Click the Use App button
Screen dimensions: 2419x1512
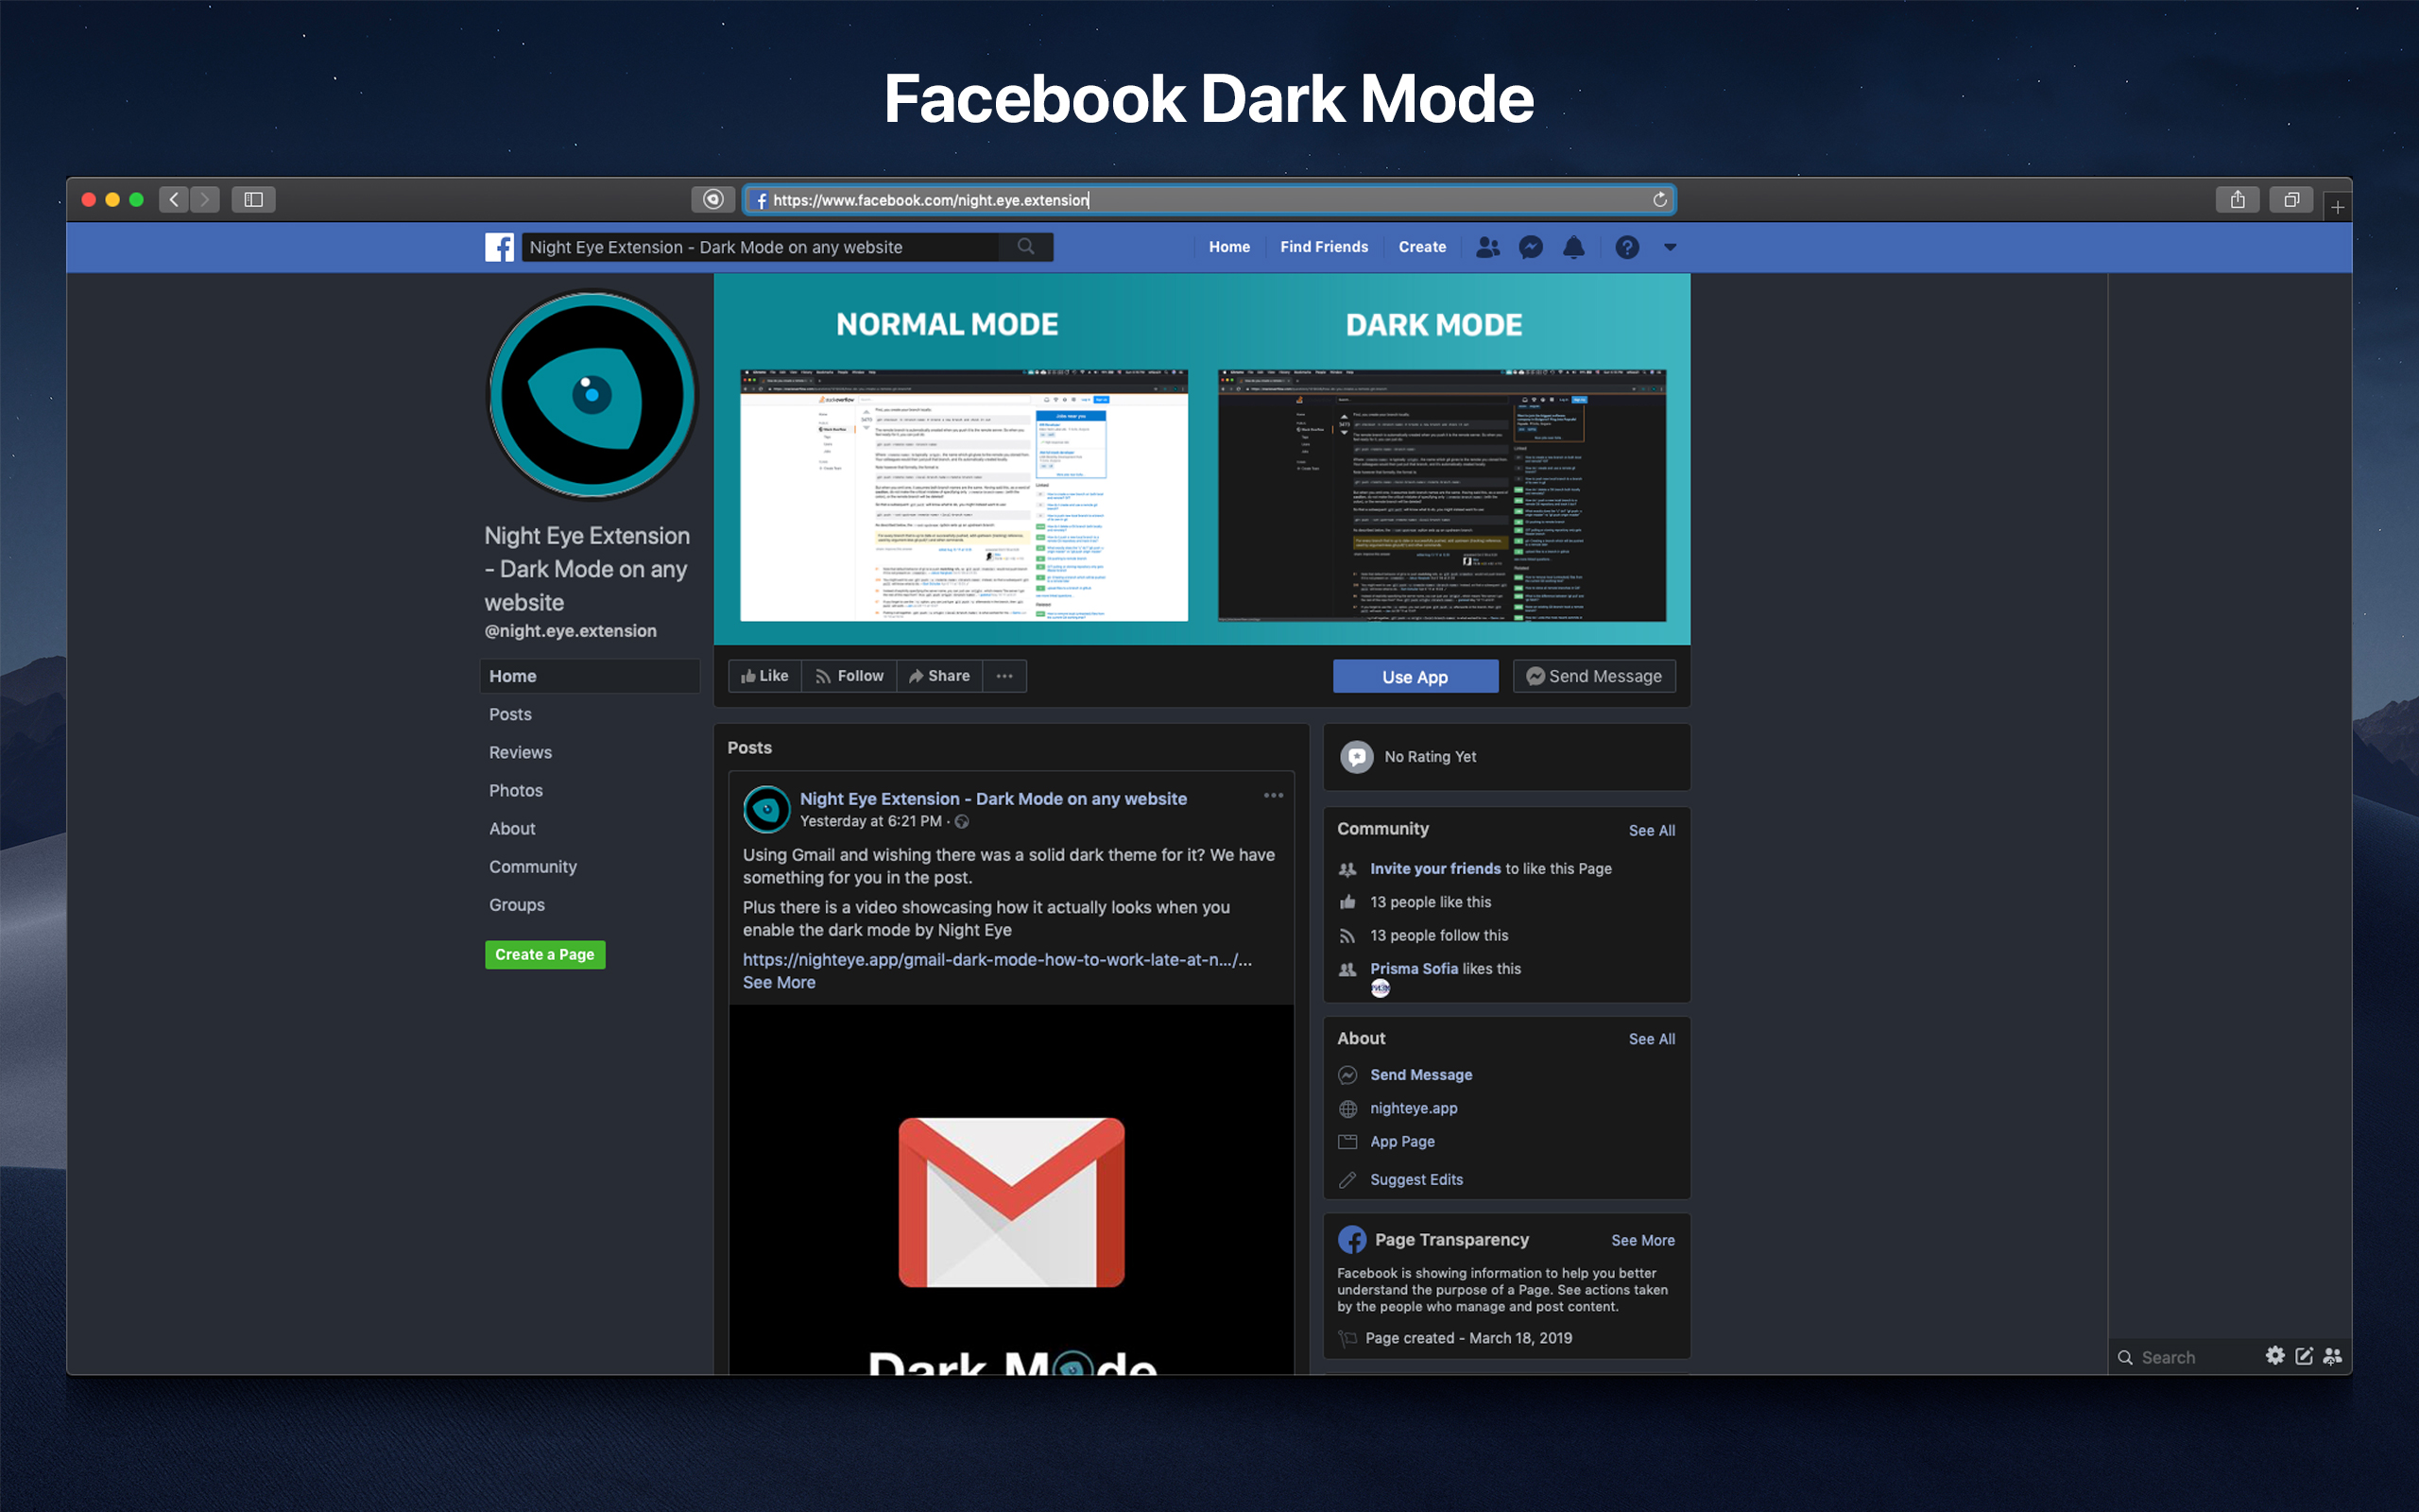1415,677
